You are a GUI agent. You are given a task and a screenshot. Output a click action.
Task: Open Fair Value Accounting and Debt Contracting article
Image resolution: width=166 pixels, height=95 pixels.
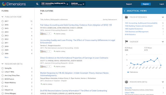[76, 25]
